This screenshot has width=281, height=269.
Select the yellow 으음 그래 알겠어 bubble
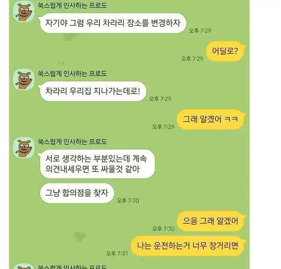(211, 221)
